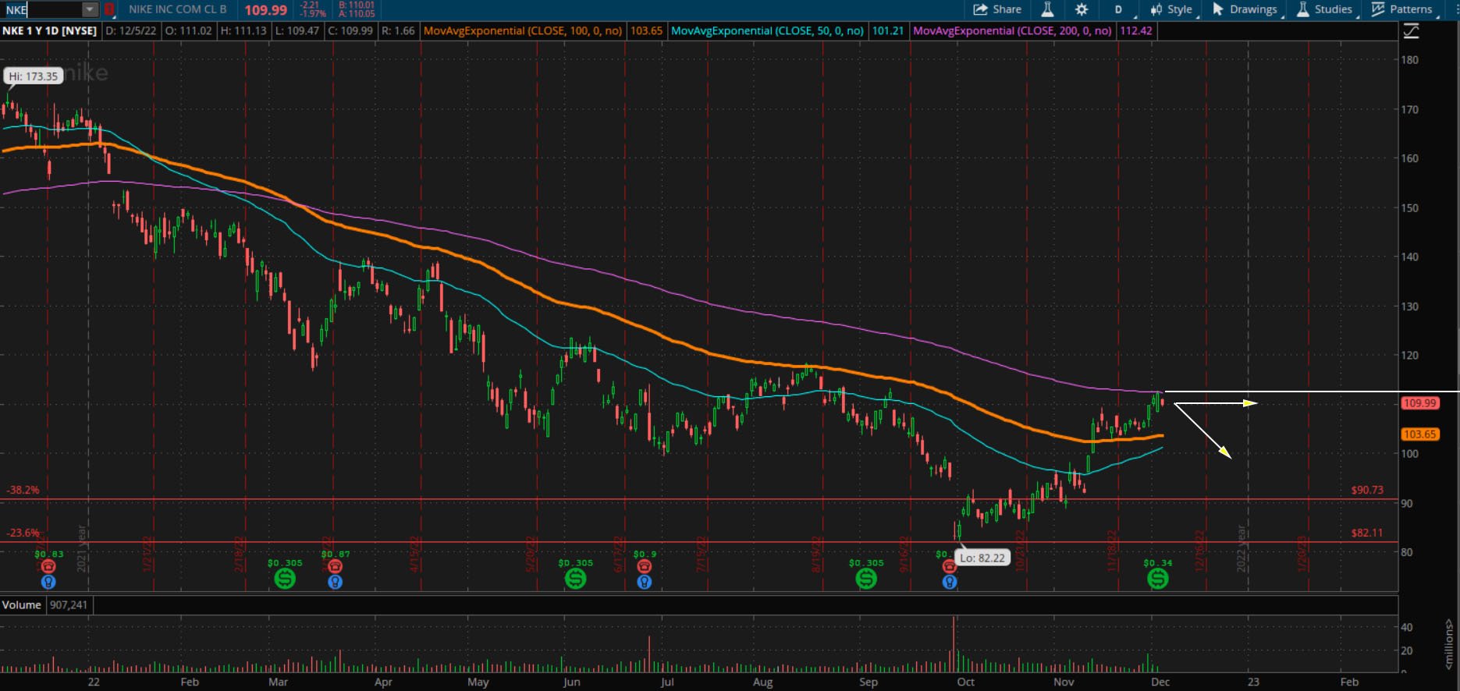Click the September $0.305 dividend icon
1460x691 pixels.
point(865,579)
